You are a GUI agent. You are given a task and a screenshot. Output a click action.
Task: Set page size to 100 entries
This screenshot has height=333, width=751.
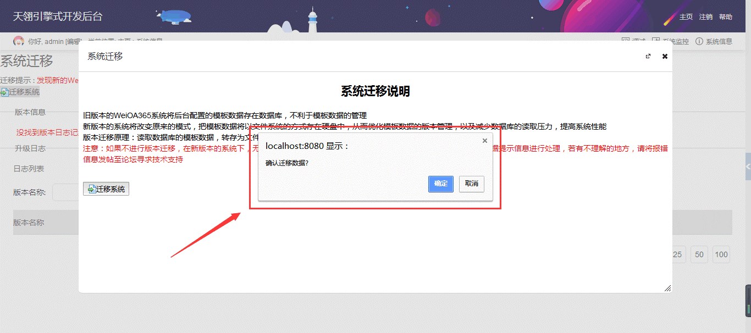click(721, 254)
